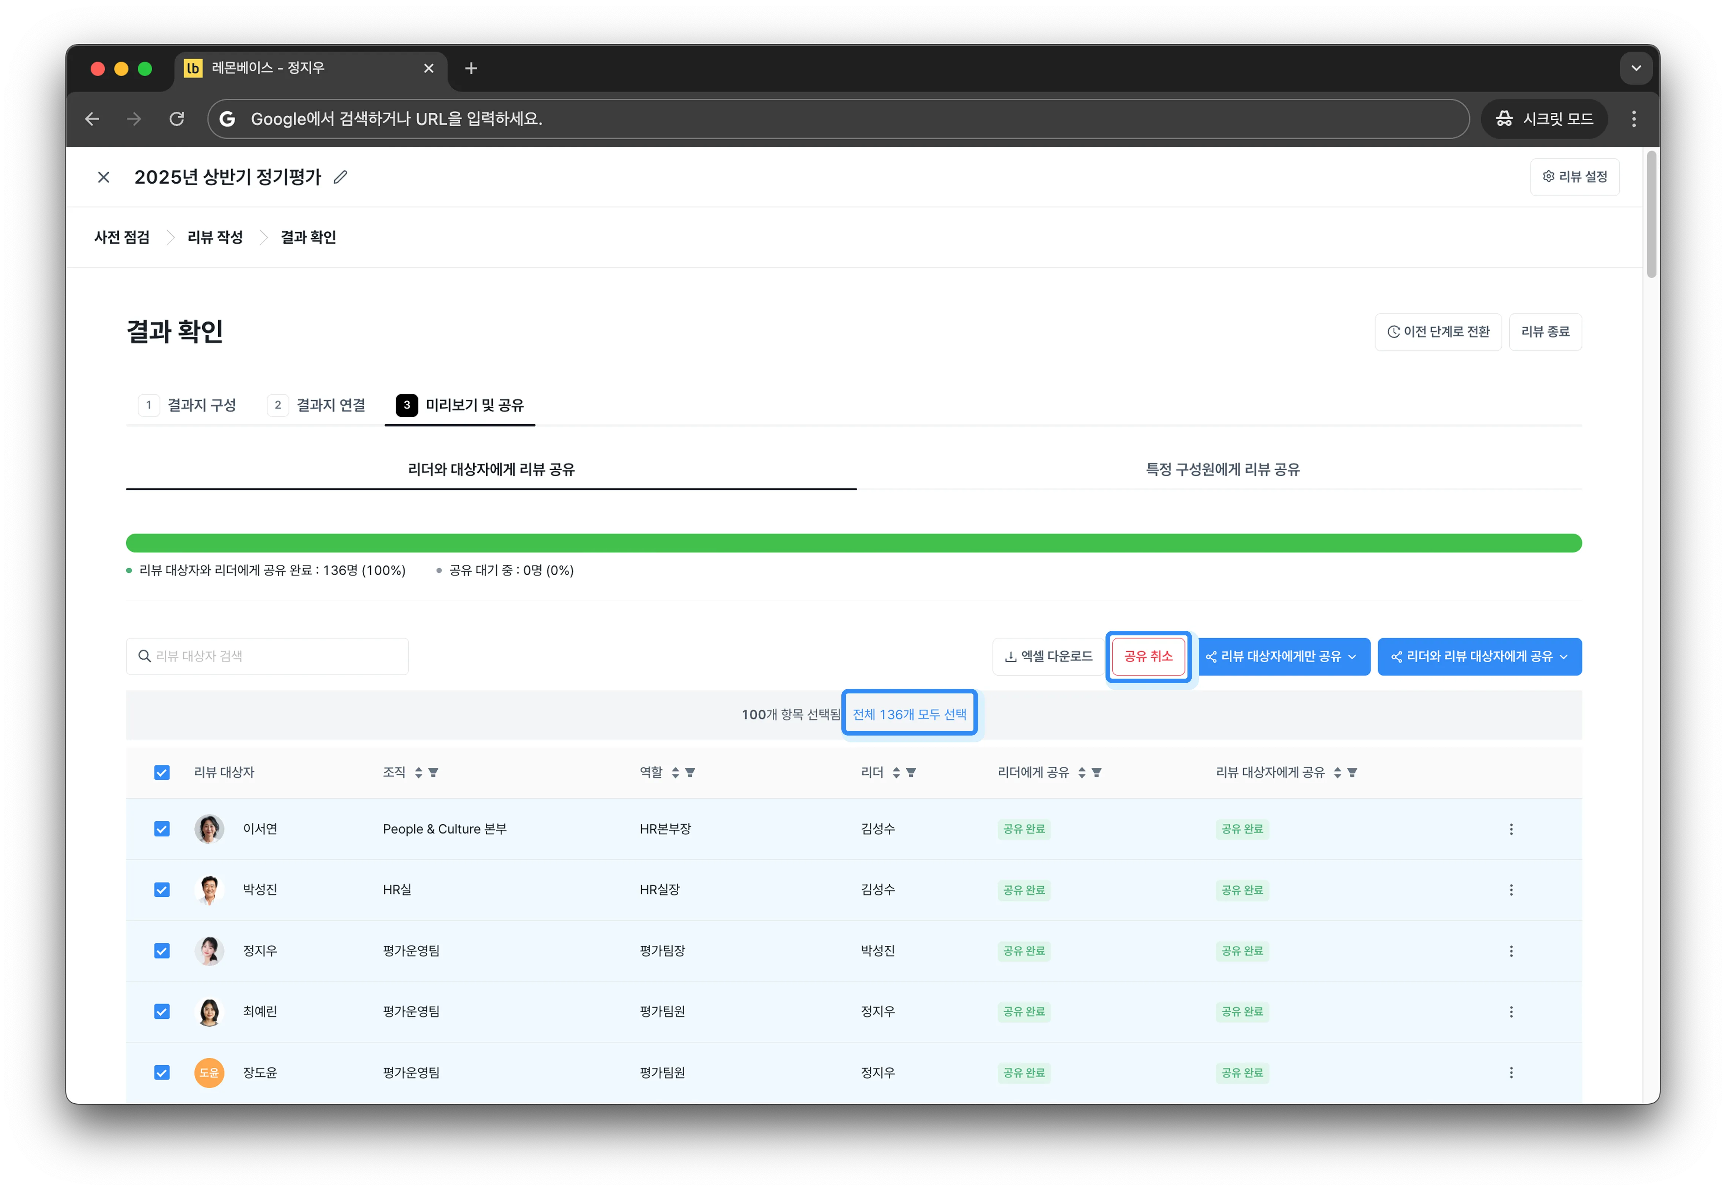The width and height of the screenshot is (1726, 1191).
Task: Click the 공유 취소 button
Action: (x=1148, y=657)
